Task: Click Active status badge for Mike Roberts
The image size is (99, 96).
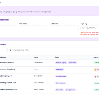Action: 96,83
